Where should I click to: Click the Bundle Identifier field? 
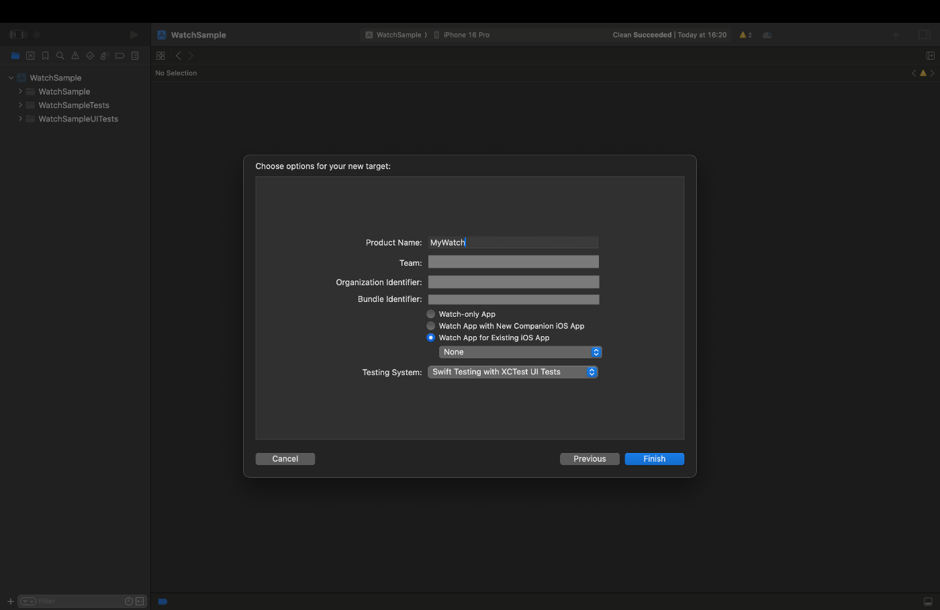coord(514,299)
